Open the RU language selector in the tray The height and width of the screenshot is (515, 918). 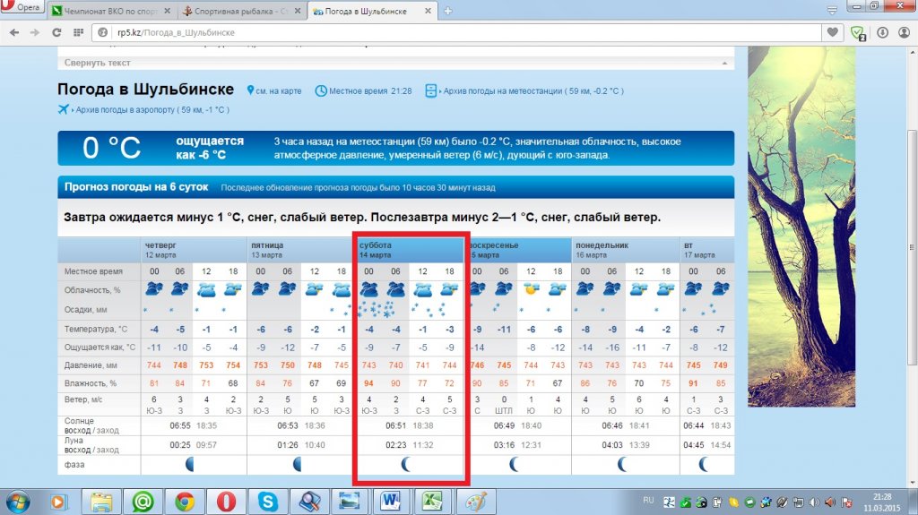[x=648, y=500]
